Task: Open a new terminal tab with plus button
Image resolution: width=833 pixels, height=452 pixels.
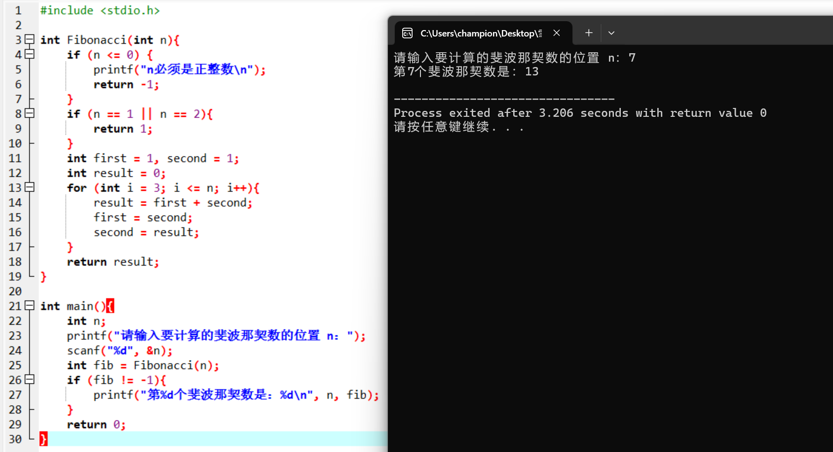Action: pos(589,33)
